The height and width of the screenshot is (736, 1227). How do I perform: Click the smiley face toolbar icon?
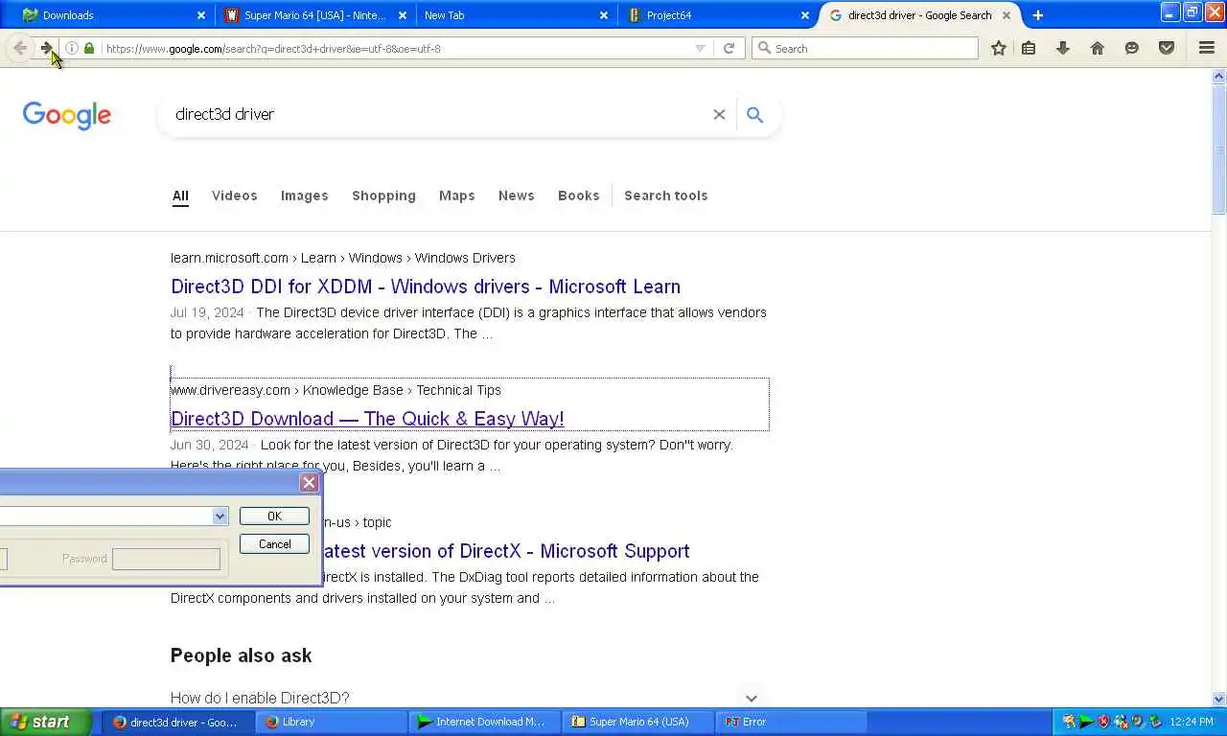1132,48
